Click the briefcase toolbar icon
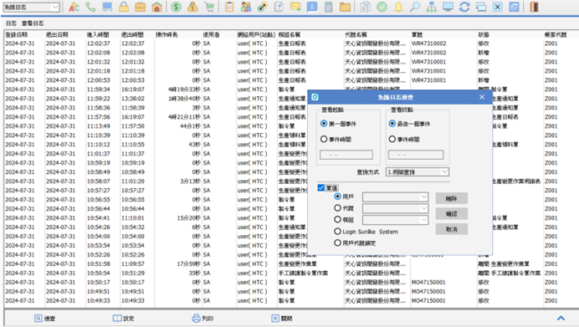This screenshot has width=579, height=327. coord(141,7)
